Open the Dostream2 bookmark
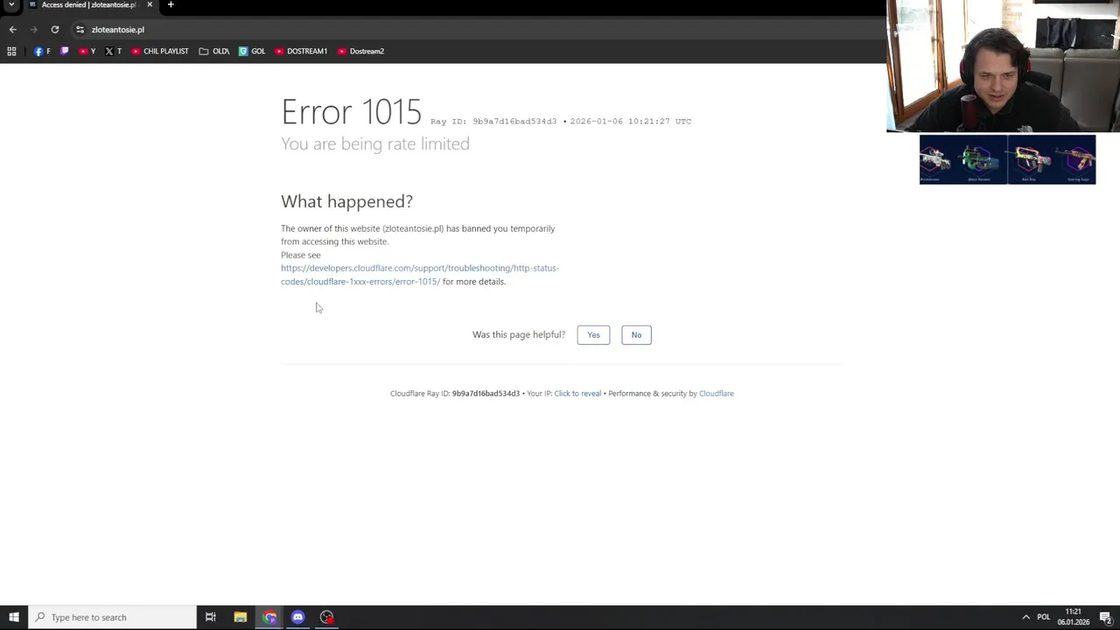1120x630 pixels. point(360,52)
